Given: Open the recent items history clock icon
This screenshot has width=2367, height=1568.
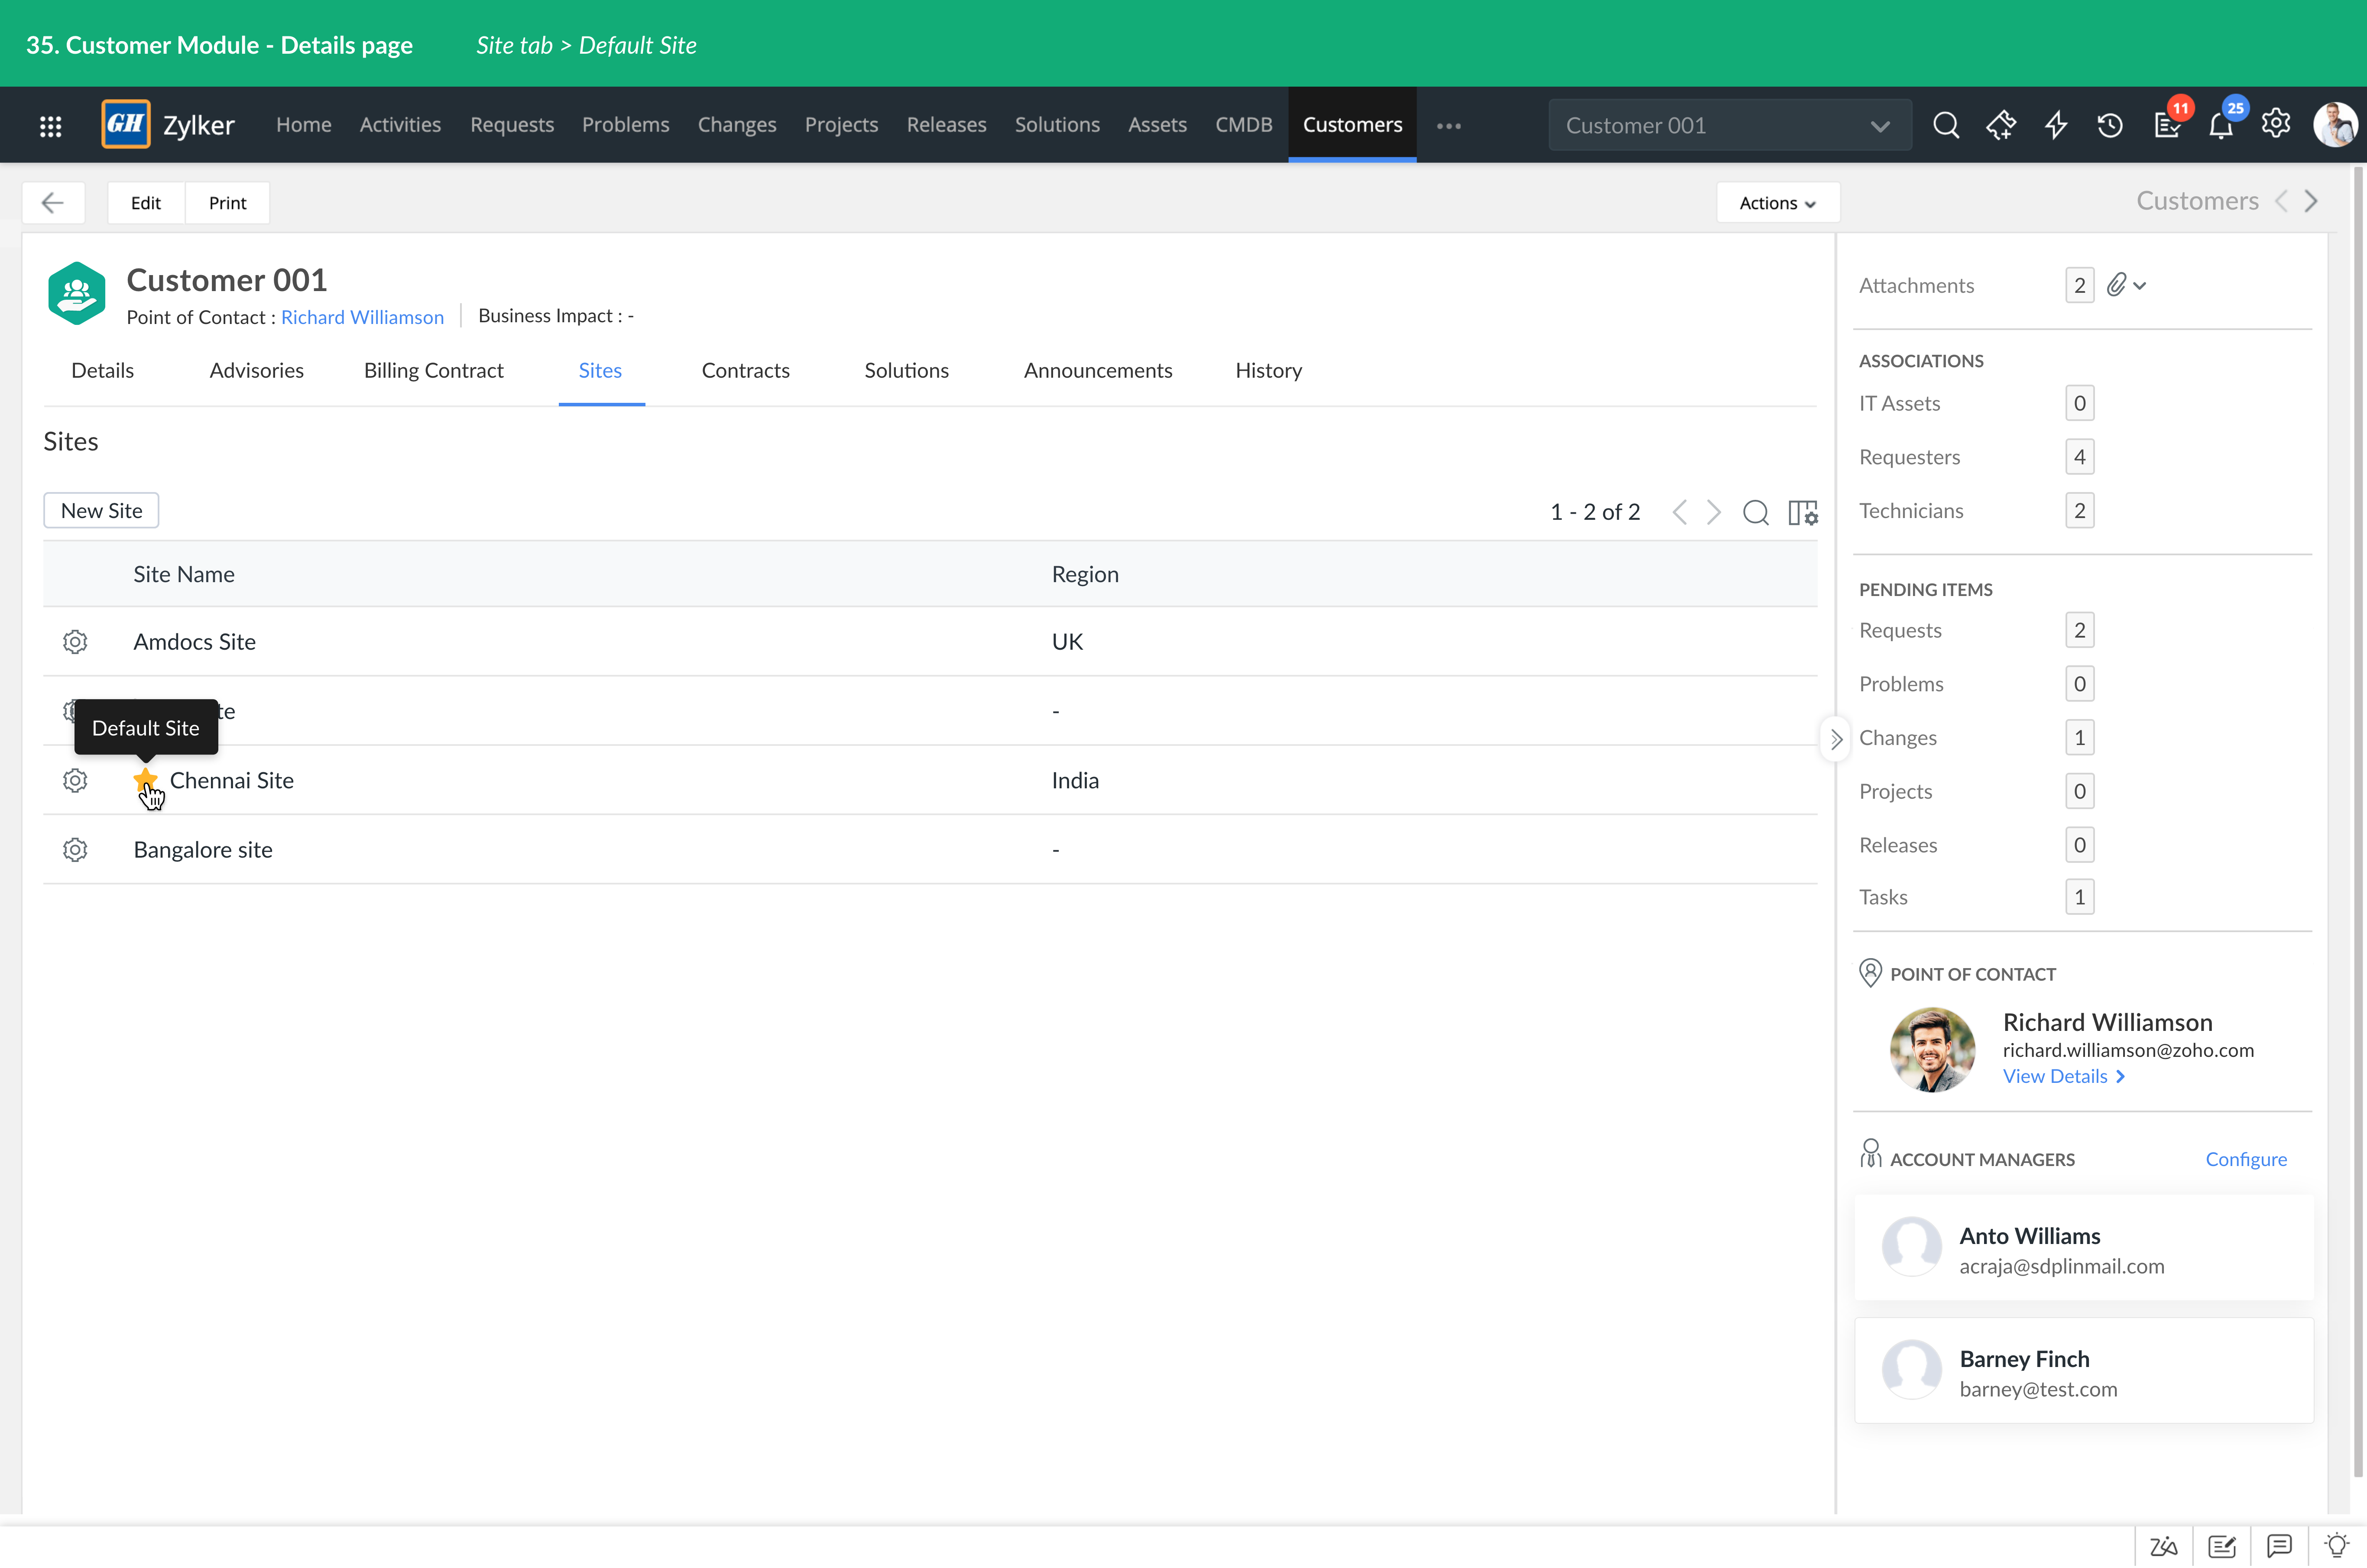Looking at the screenshot, I should tap(2110, 125).
